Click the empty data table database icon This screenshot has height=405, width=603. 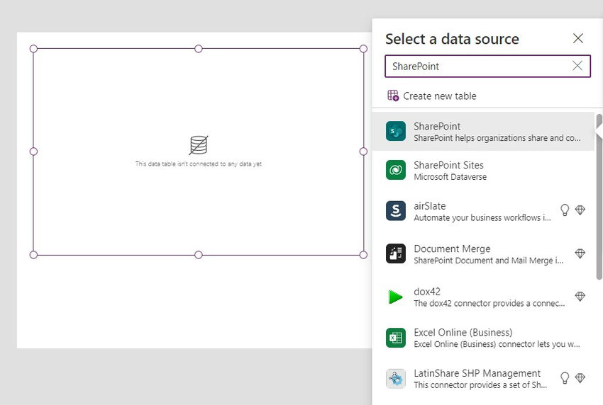pos(199,145)
